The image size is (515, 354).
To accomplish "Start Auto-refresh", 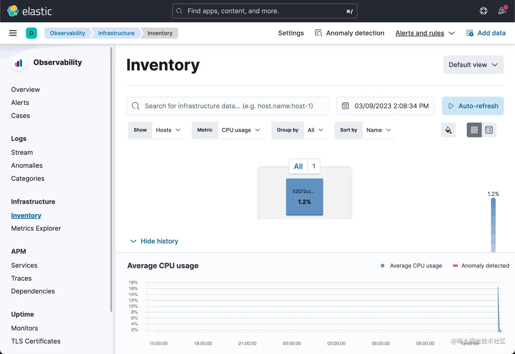I will click(x=473, y=106).
